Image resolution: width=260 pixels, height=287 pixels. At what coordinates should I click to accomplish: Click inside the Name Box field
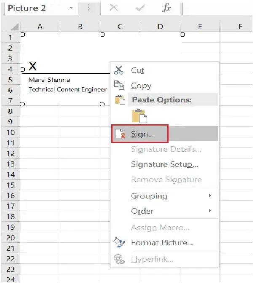click(34, 8)
